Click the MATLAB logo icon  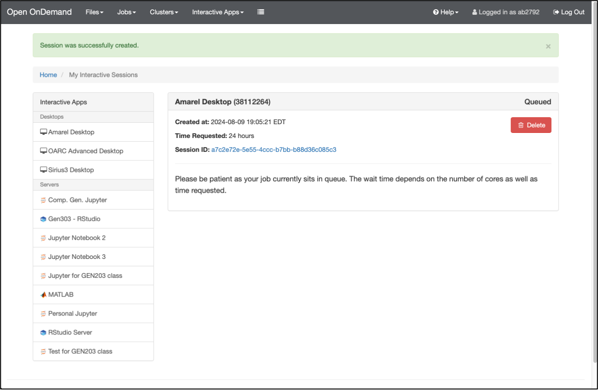(43, 294)
